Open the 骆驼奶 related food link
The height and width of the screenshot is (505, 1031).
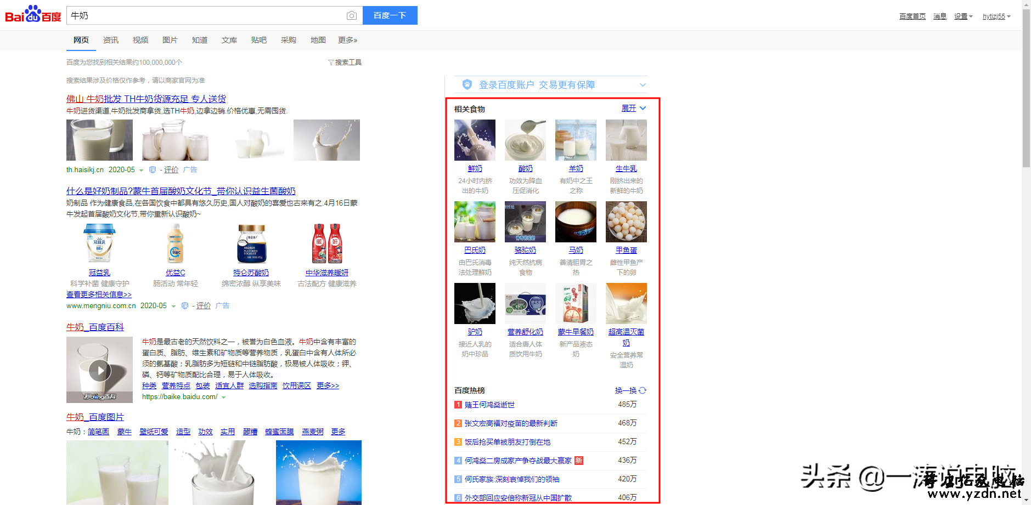(x=525, y=251)
